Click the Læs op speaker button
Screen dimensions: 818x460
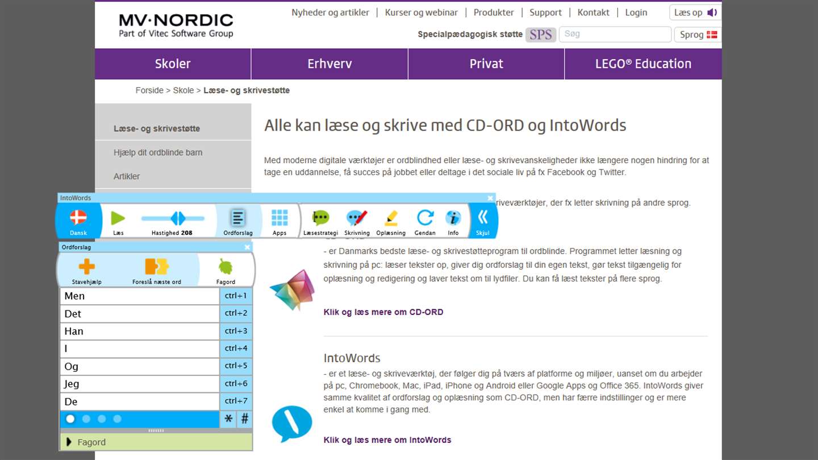[695, 13]
